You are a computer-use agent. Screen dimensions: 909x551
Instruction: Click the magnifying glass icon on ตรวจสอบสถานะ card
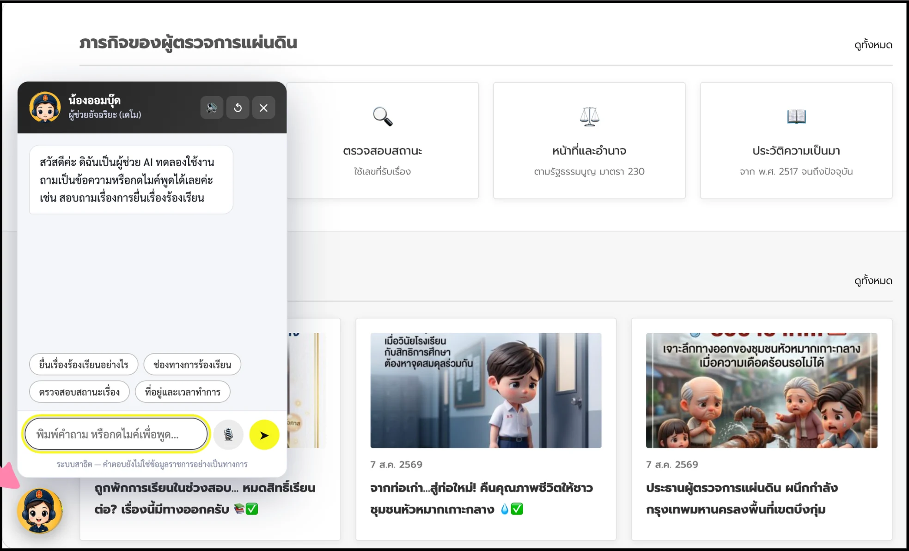pyautogui.click(x=383, y=116)
